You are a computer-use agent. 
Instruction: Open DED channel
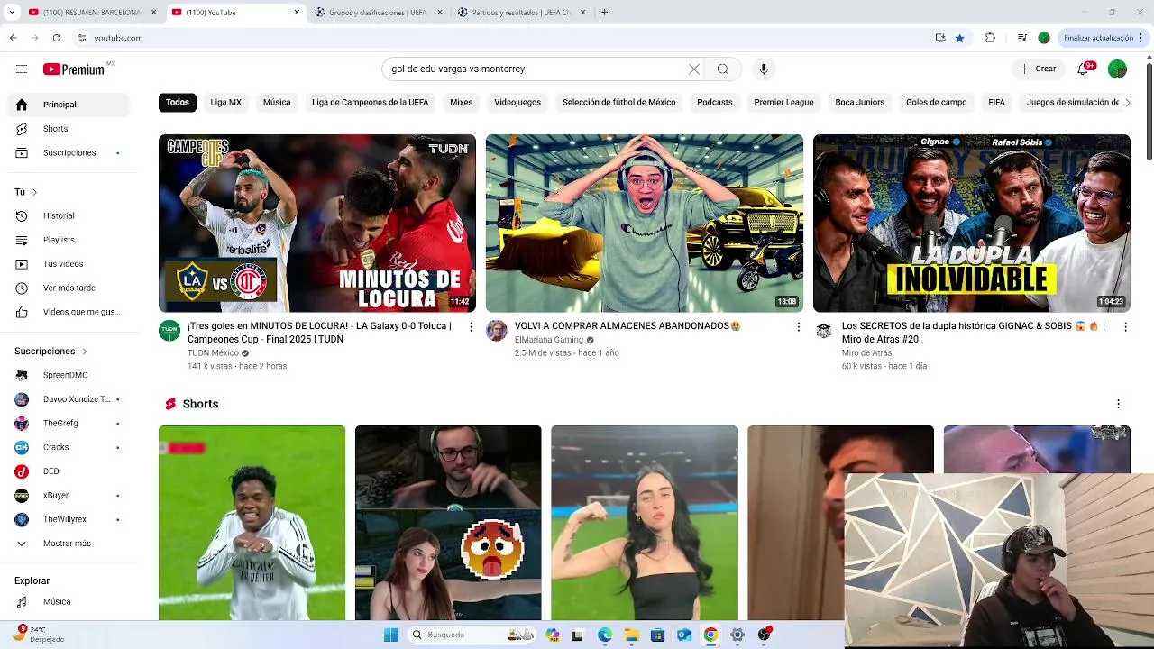70,471
